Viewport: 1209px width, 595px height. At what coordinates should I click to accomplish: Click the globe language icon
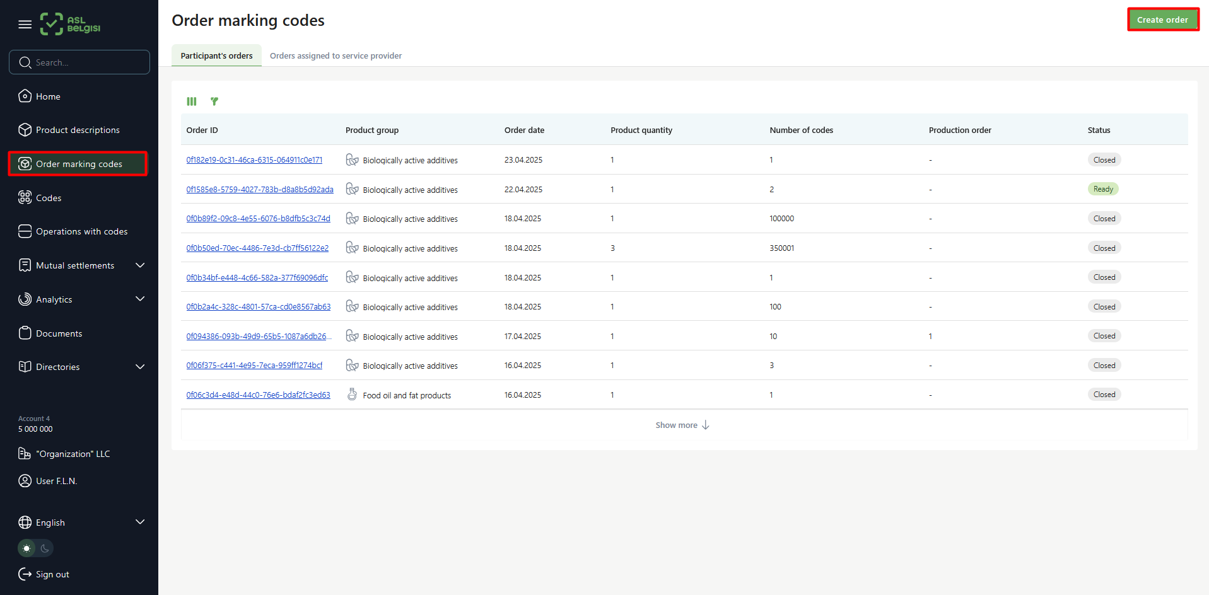(x=25, y=523)
